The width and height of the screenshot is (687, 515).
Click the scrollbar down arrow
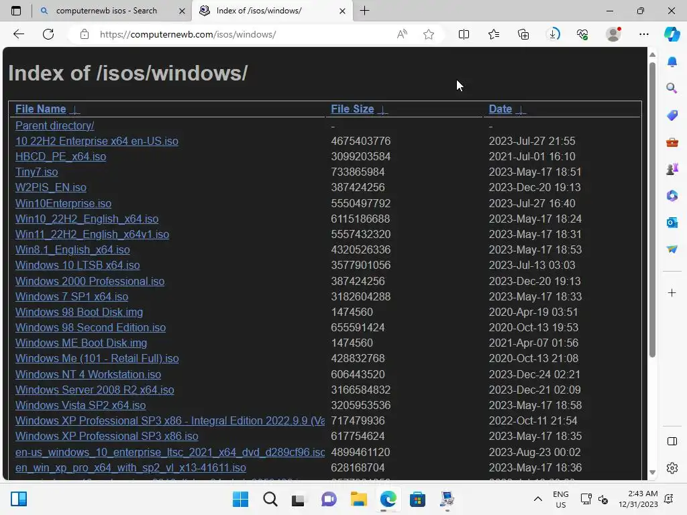click(652, 472)
